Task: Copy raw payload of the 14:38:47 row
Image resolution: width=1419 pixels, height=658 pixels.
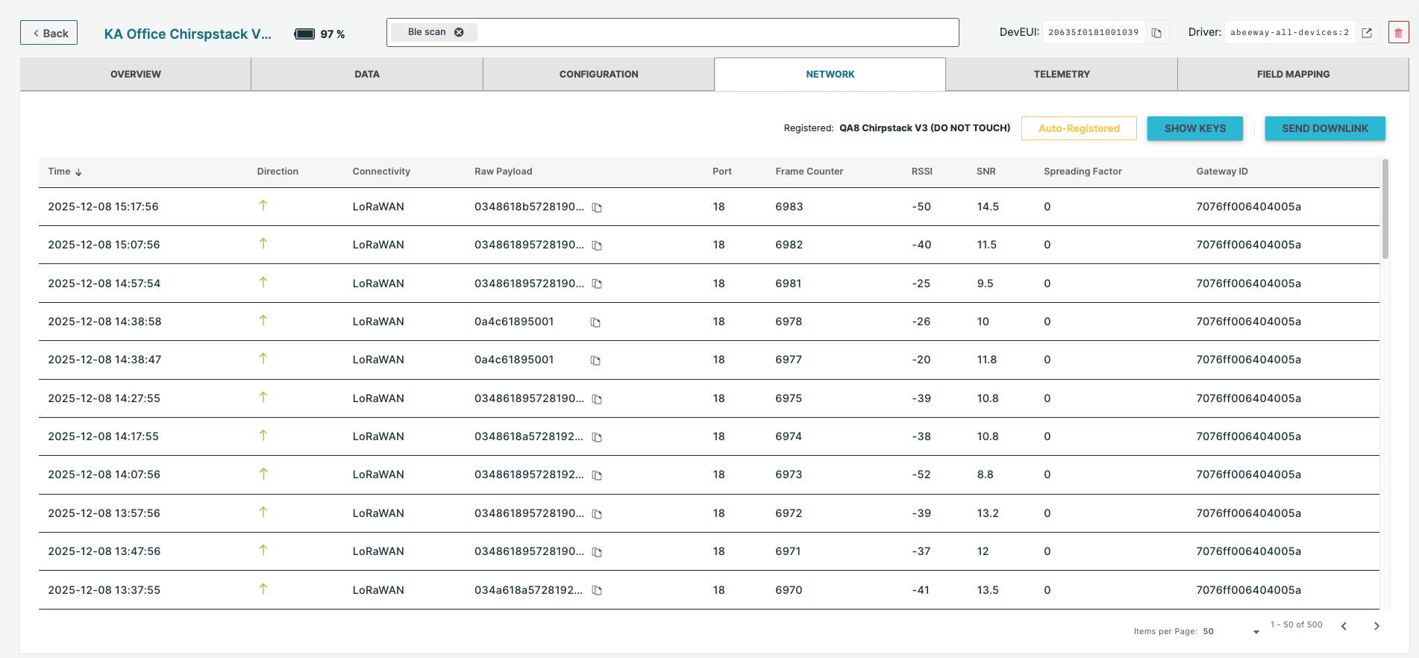Action: point(595,360)
